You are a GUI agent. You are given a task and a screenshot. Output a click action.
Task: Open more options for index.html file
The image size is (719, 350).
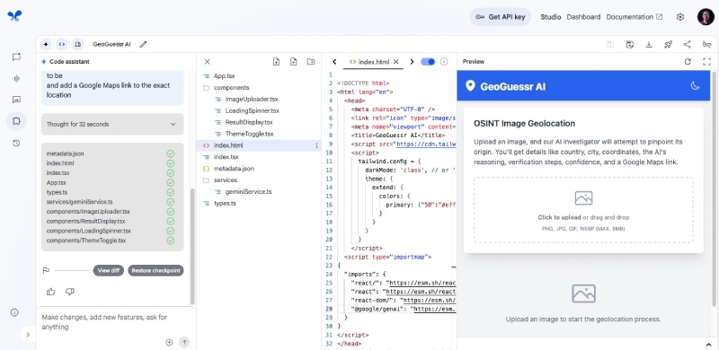316,145
